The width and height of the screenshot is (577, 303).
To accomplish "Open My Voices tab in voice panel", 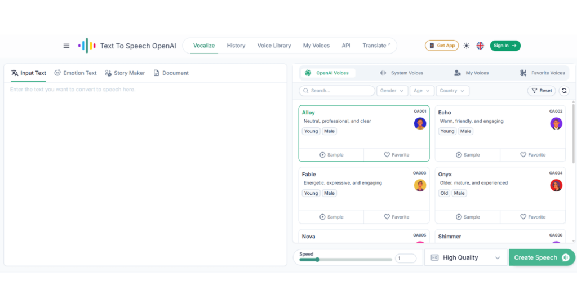I will [472, 73].
